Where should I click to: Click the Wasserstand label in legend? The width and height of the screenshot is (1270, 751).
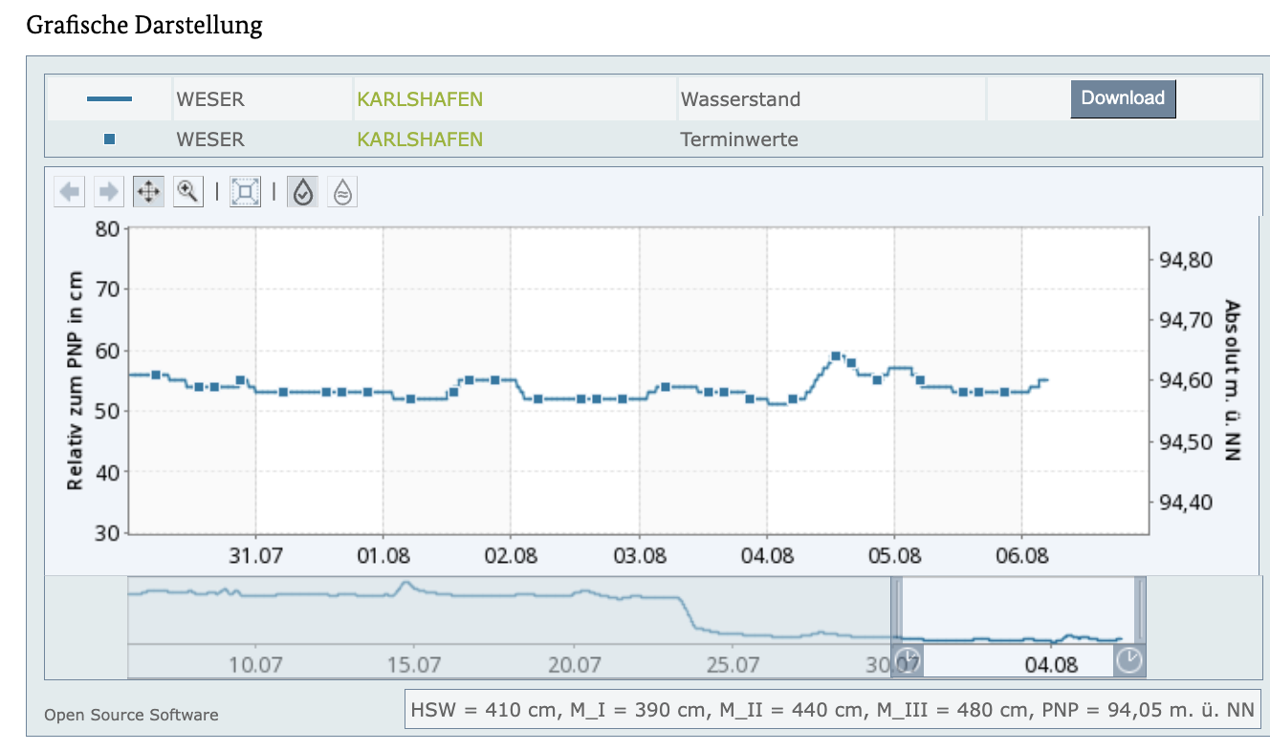pos(740,99)
